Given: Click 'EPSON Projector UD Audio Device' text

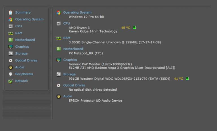Looking at the screenshot, I should click(96, 101).
